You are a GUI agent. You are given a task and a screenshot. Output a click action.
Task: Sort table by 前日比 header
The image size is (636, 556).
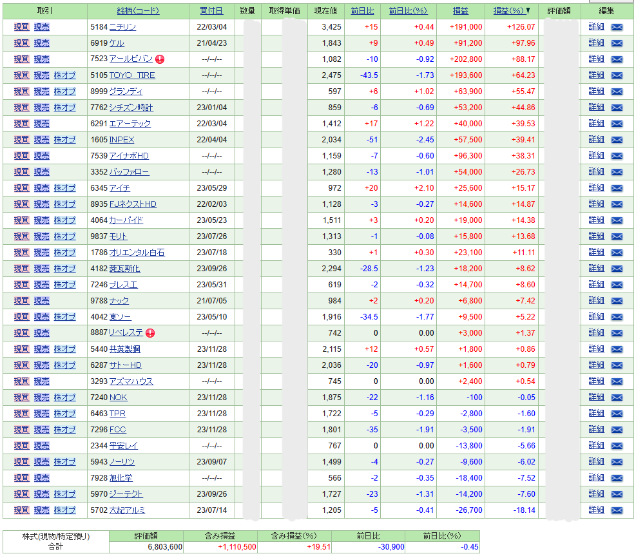coord(362,11)
